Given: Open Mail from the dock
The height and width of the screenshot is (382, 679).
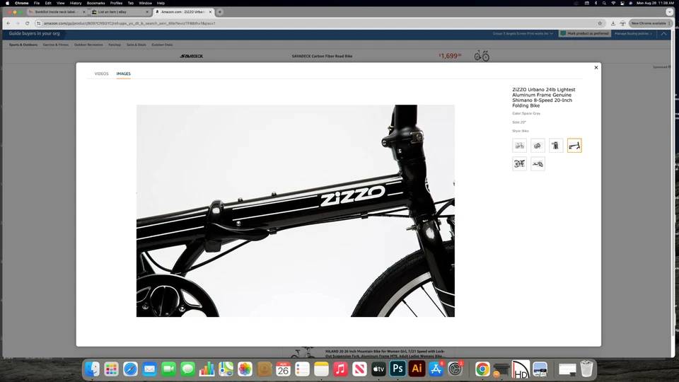Looking at the screenshot, I should tap(149, 369).
